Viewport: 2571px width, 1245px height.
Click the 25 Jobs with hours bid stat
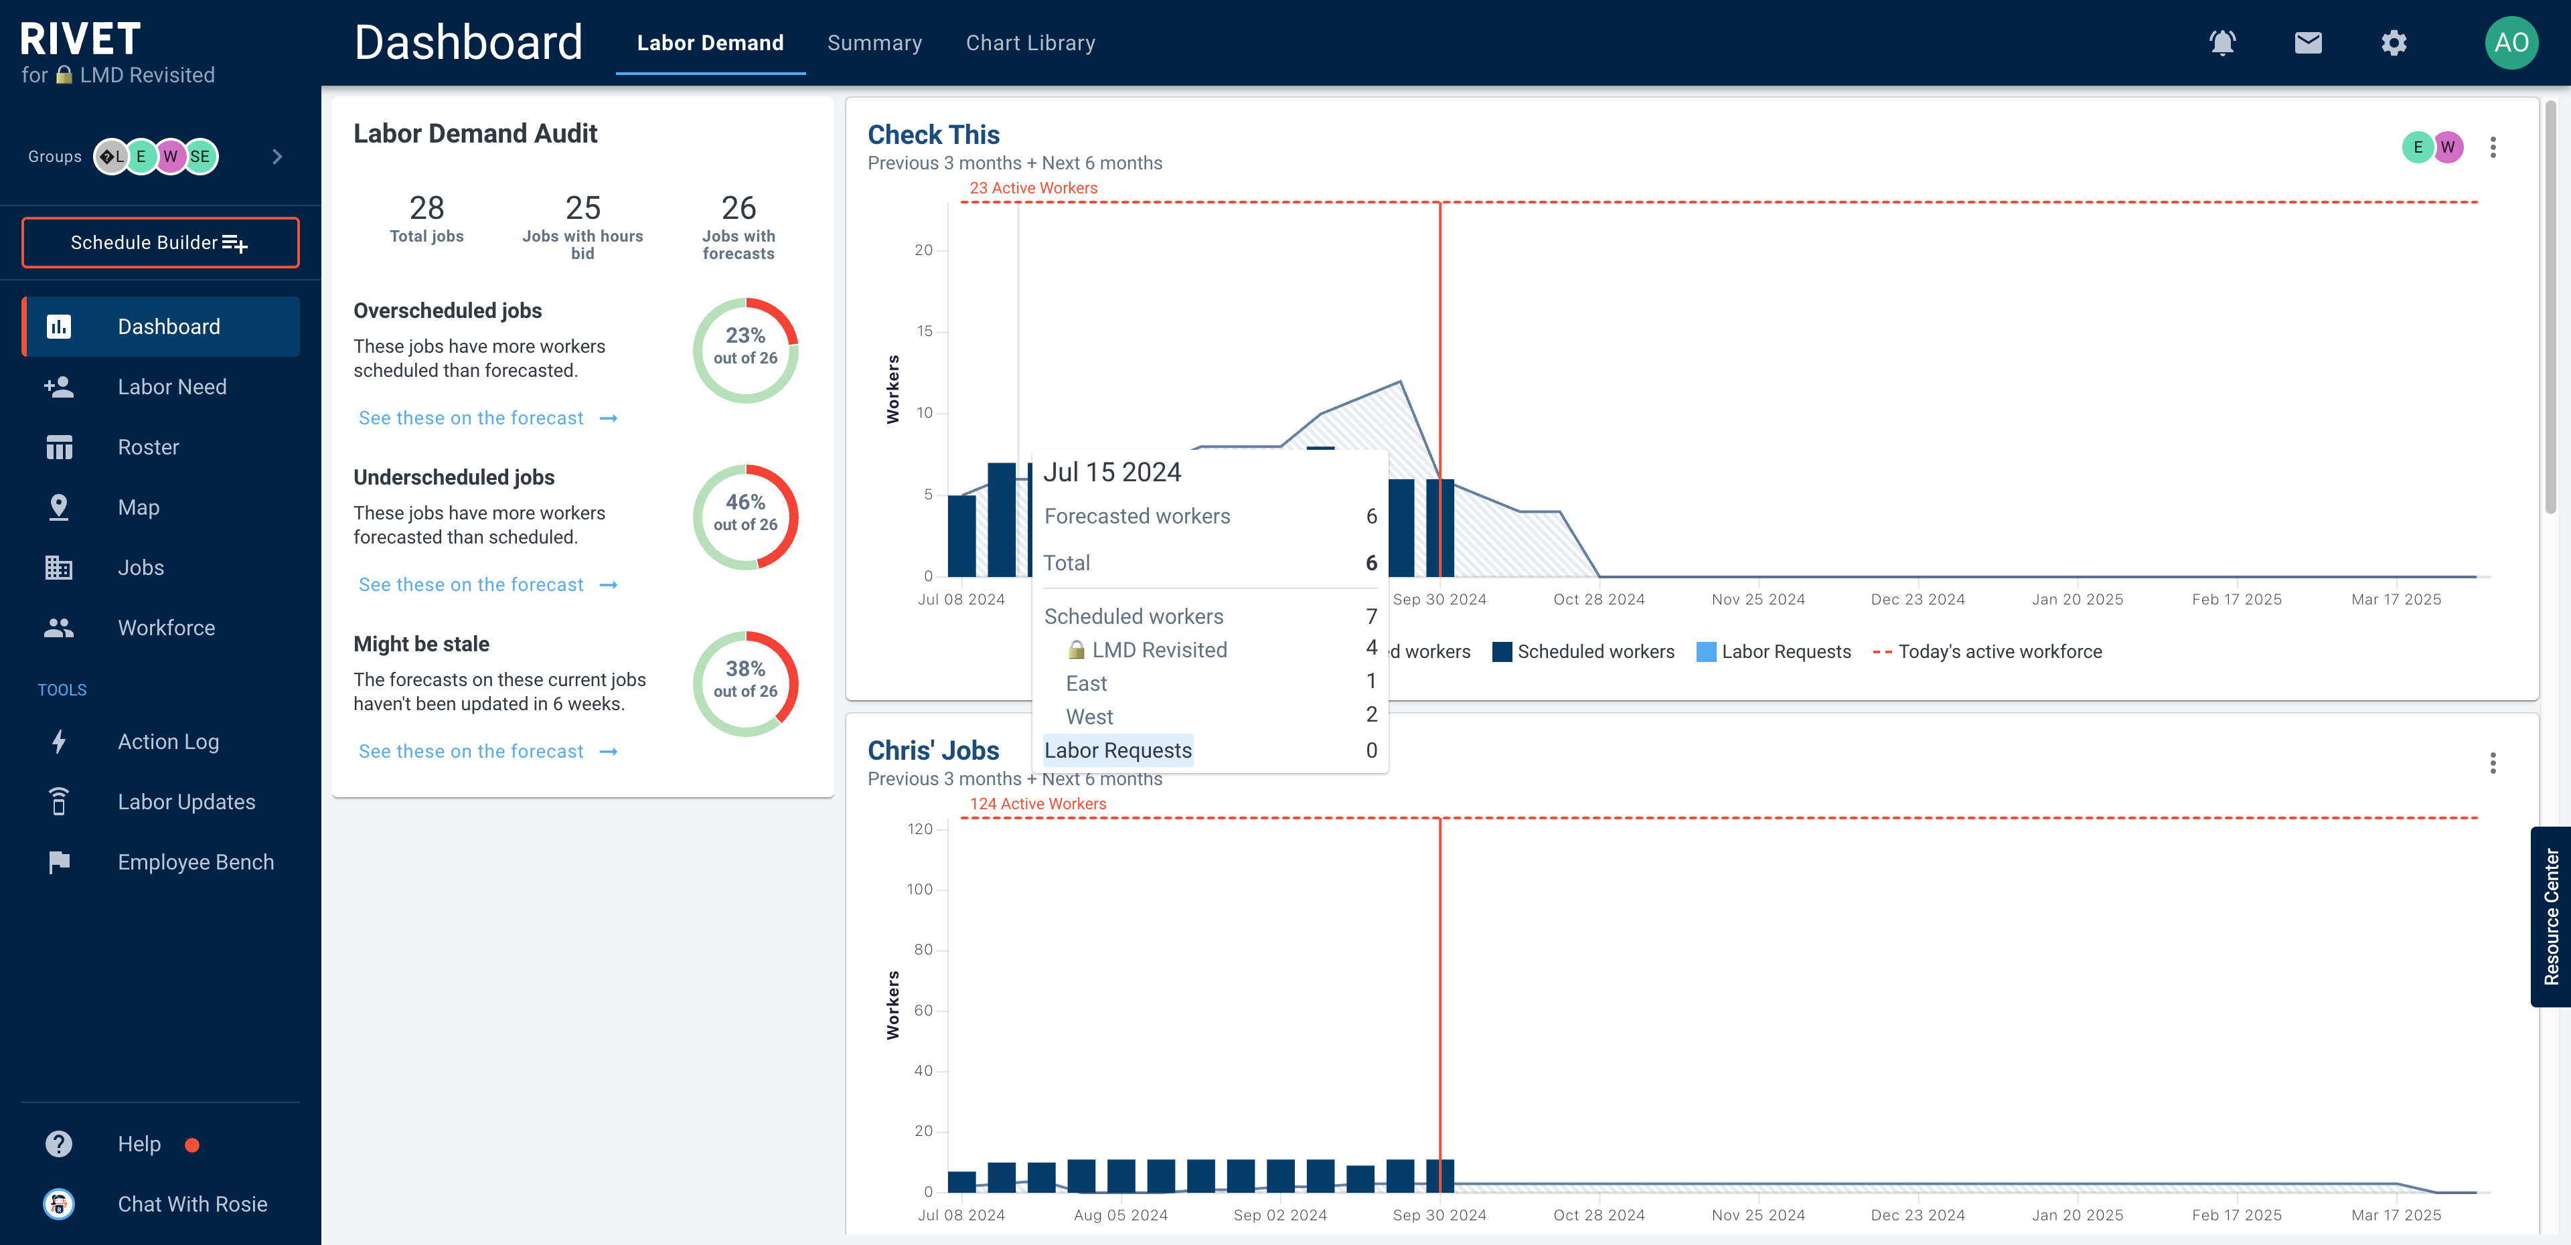(x=583, y=226)
